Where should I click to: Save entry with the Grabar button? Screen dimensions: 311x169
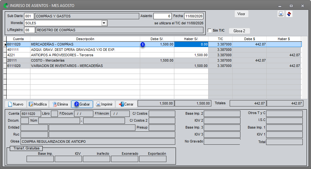[82, 104]
